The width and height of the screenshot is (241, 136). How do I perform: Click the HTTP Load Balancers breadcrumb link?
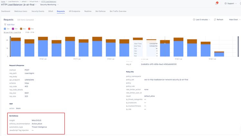tap(48, 2)
